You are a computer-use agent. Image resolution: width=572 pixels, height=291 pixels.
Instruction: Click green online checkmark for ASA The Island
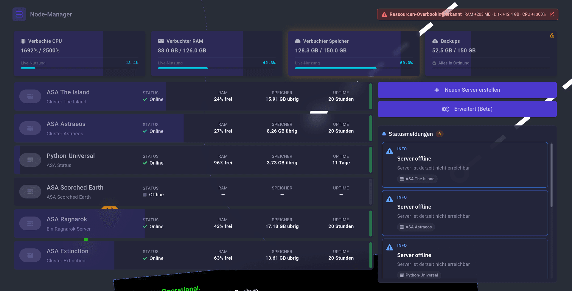145,99
